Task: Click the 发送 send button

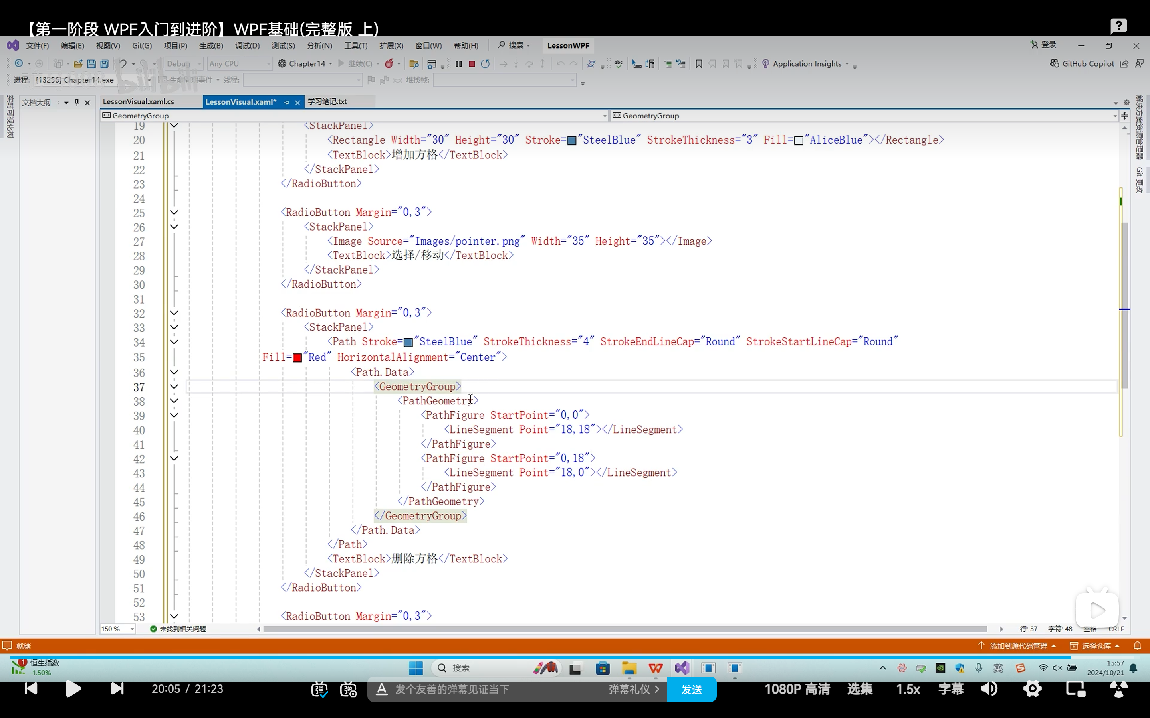Action: point(692,690)
